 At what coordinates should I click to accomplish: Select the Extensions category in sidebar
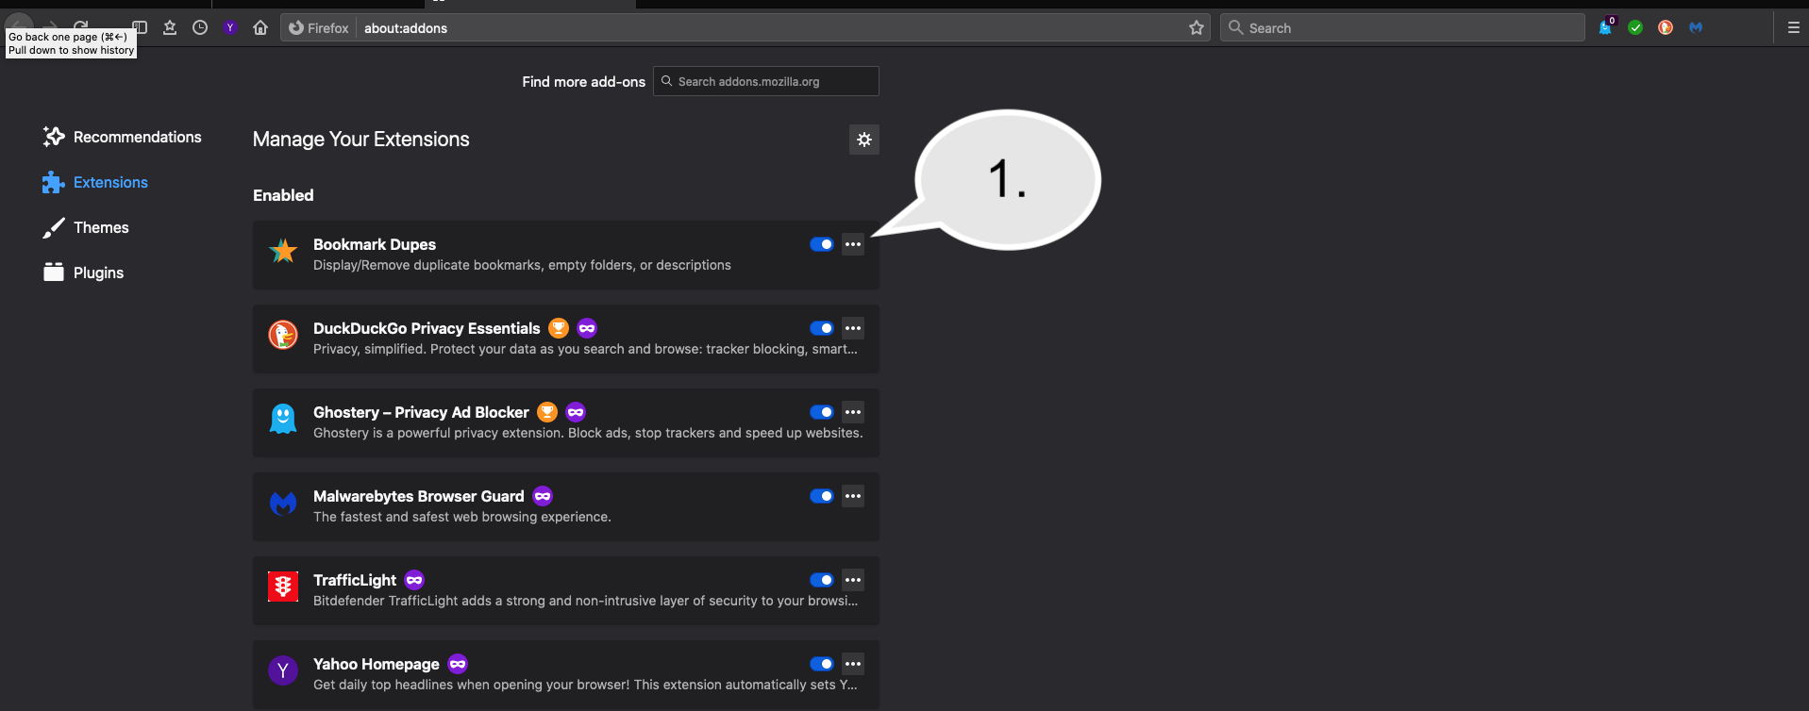click(x=95, y=182)
